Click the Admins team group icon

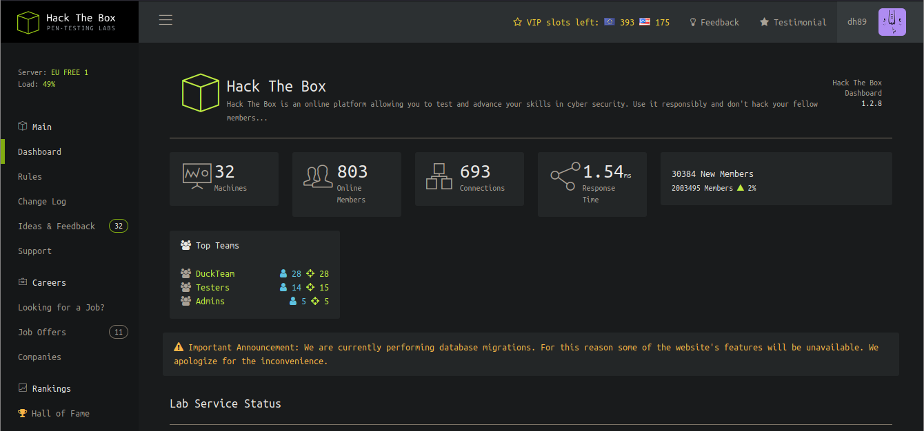(x=185, y=301)
